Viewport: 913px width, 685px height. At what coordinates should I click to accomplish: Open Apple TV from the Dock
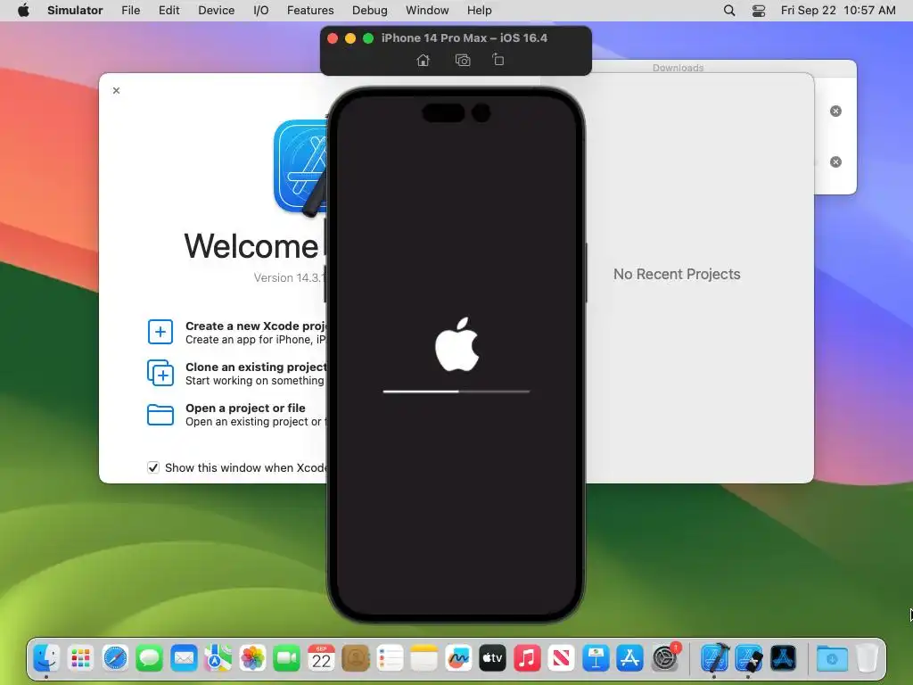pyautogui.click(x=492, y=658)
